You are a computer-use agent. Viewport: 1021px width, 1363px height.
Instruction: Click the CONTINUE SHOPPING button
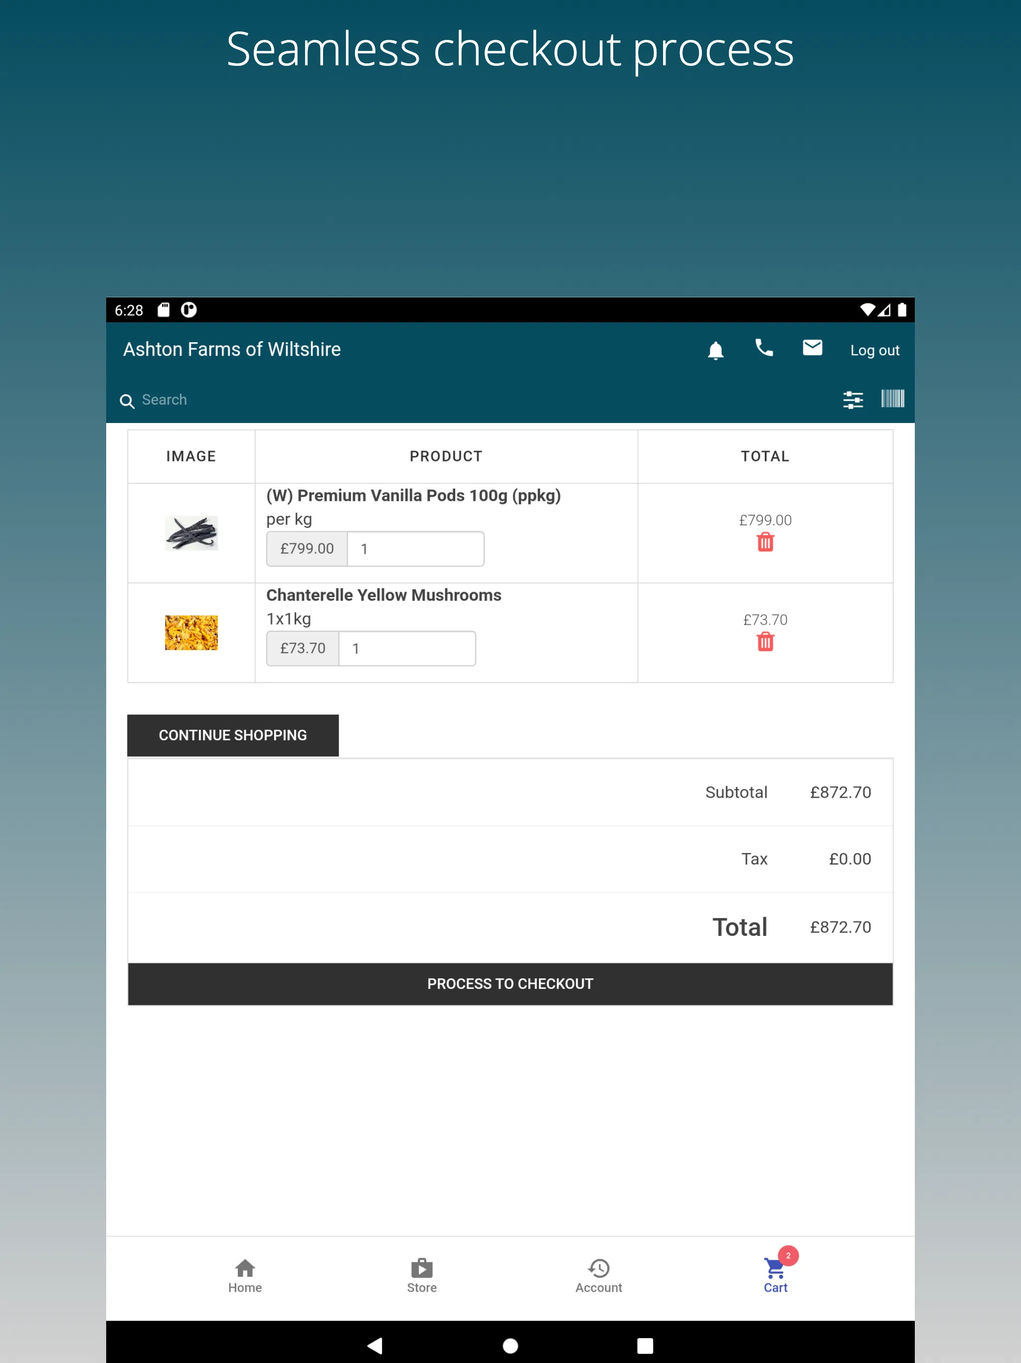232,735
